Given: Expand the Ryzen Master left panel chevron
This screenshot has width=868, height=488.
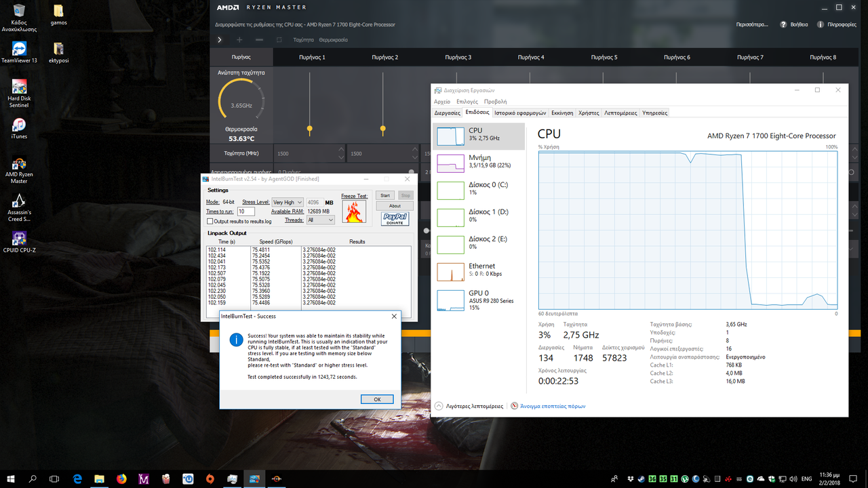Looking at the screenshot, I should tap(220, 40).
